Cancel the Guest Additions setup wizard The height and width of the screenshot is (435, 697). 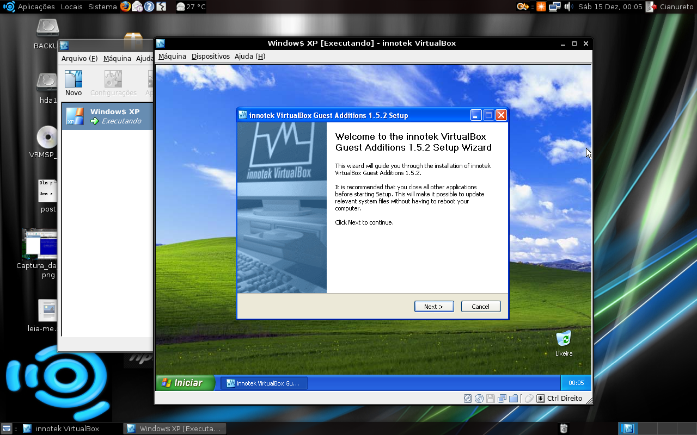coord(481,307)
